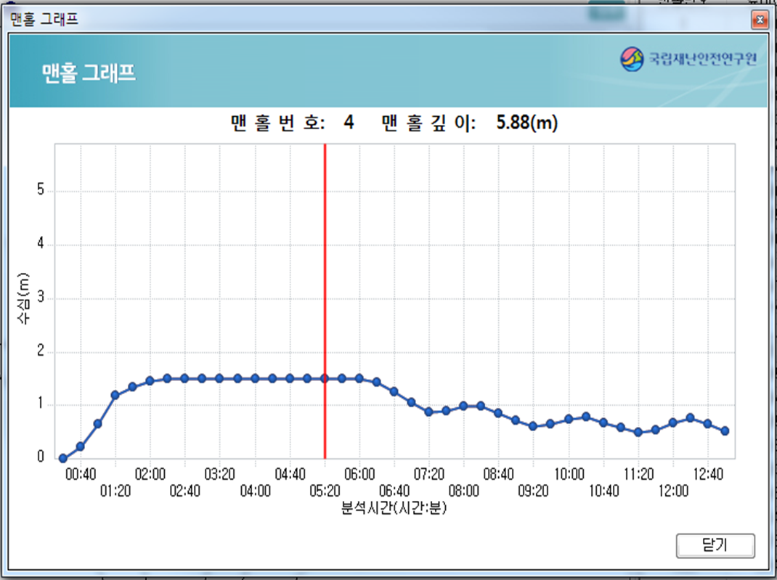Click the 맨홀 깊이 value 5.88(m)
Screen dimensions: 777x580
526,123
